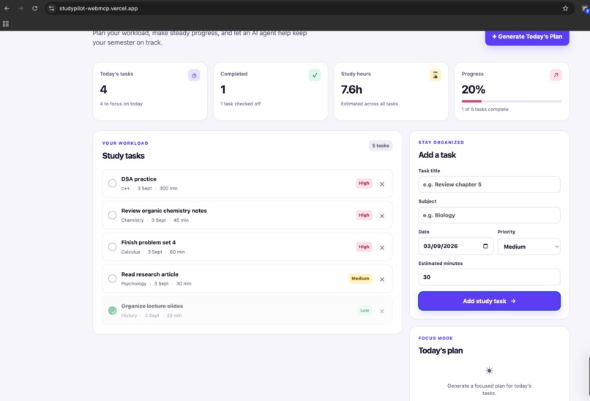Click the Low badge on Organize lecture slides
This screenshot has height=401, width=590.
[365, 310]
